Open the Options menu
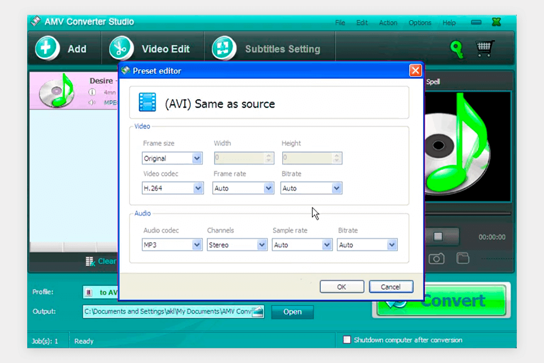Screen dimensions: 544x363 pos(420,23)
